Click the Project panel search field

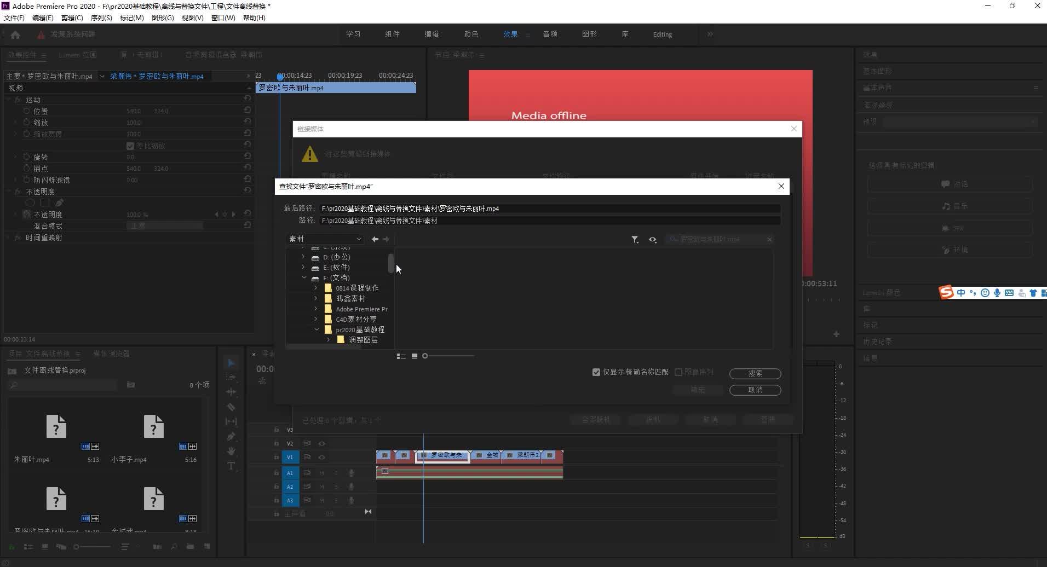[x=64, y=385]
